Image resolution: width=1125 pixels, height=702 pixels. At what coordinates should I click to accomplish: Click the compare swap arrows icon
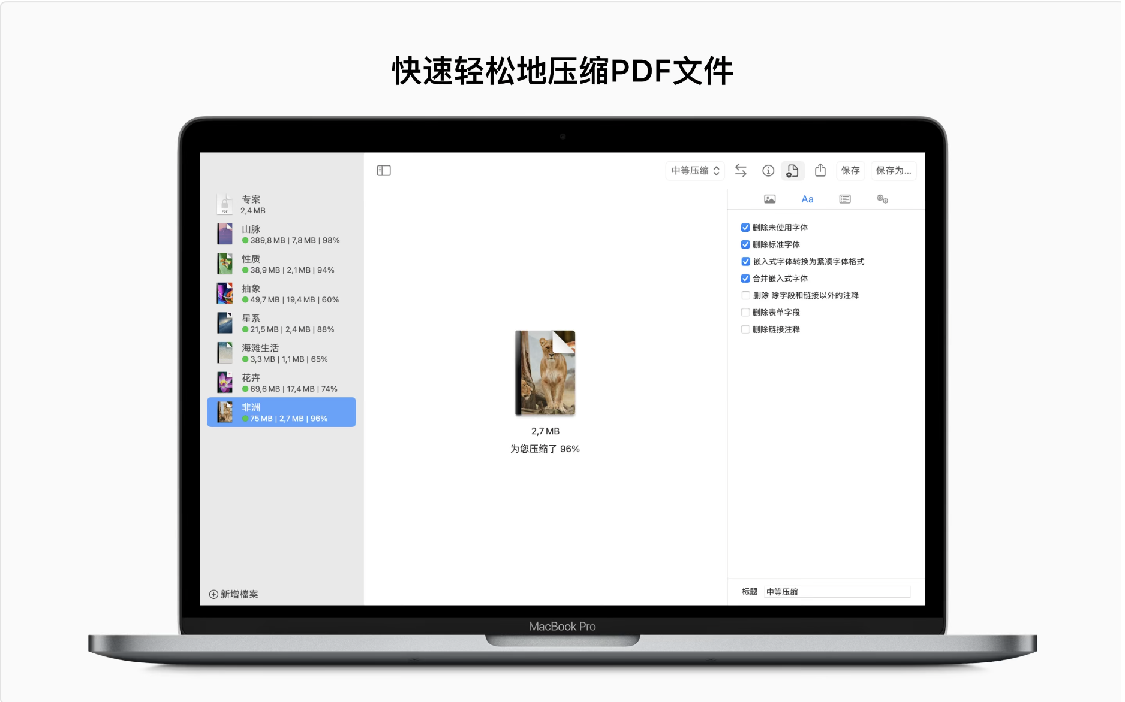[x=741, y=171]
